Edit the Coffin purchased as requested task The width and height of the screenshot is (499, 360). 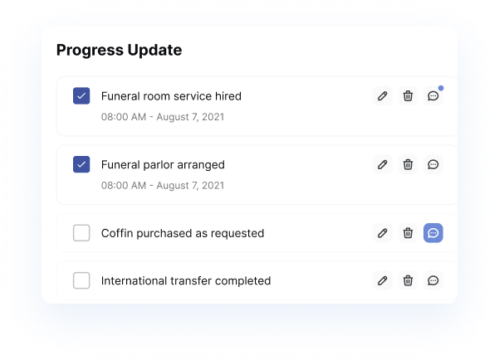382,233
